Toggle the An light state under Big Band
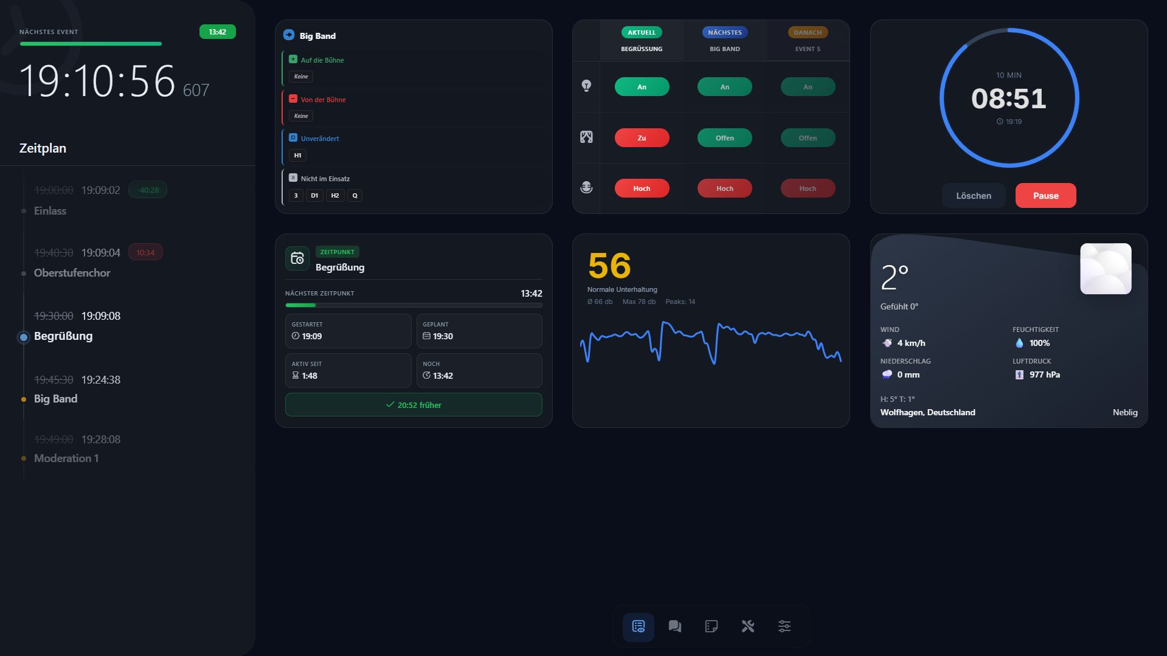Screen dimensions: 1167x656 tap(724, 86)
